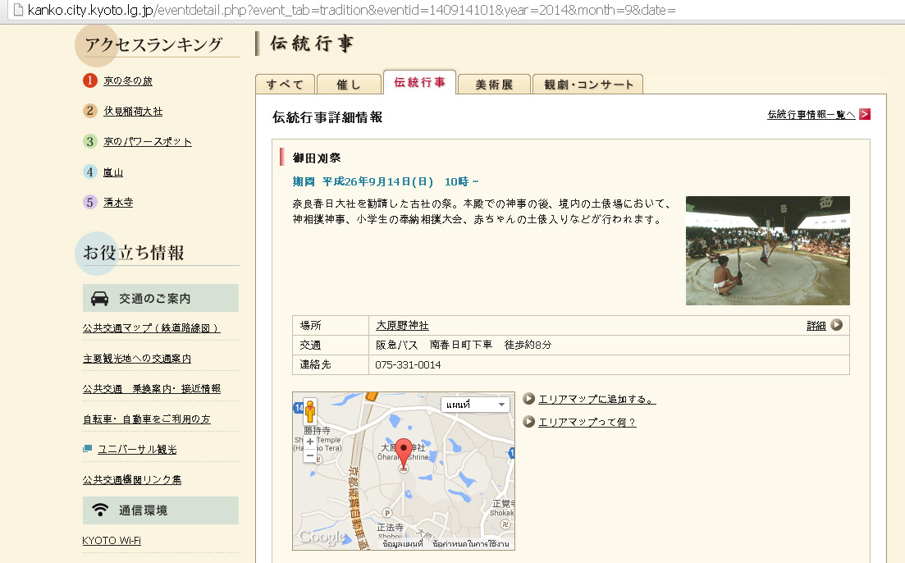This screenshot has height=563, width=905.
Task: Click the small icon beside ユニバーサル観光
Action: coord(87,449)
